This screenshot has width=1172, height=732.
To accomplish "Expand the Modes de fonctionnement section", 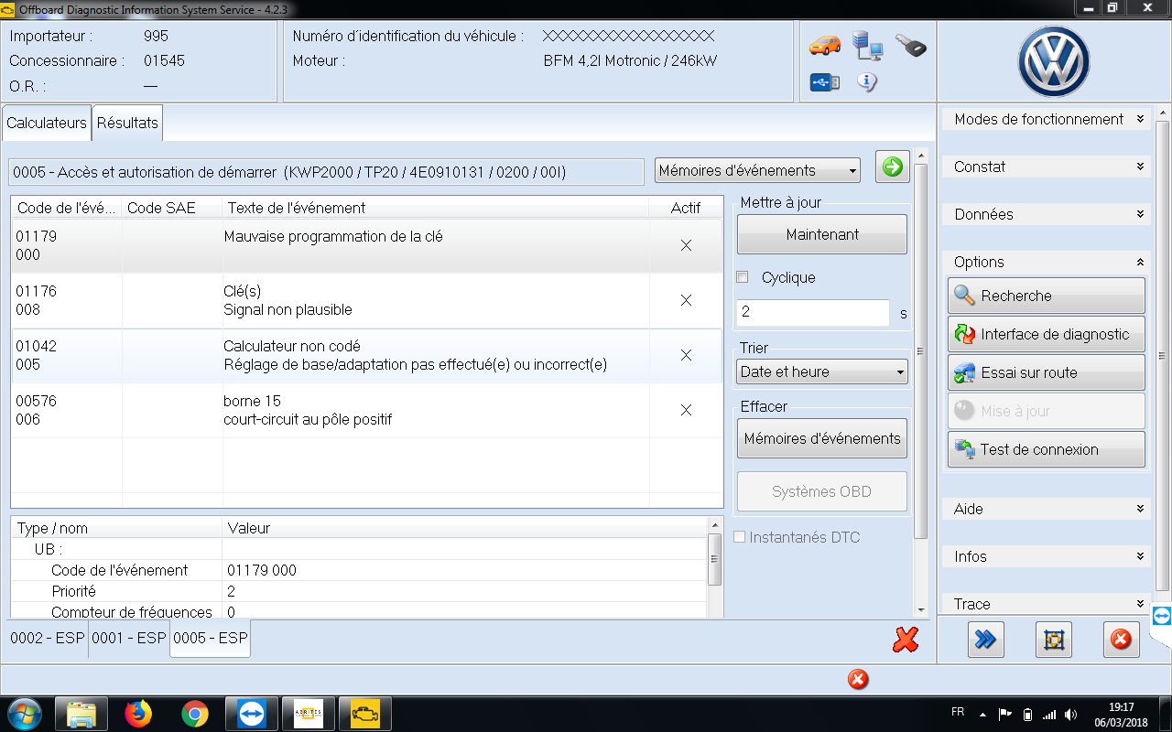I will [1046, 119].
